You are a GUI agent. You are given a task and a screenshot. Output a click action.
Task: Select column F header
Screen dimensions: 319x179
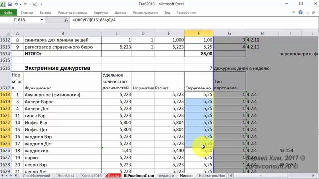(199, 33)
